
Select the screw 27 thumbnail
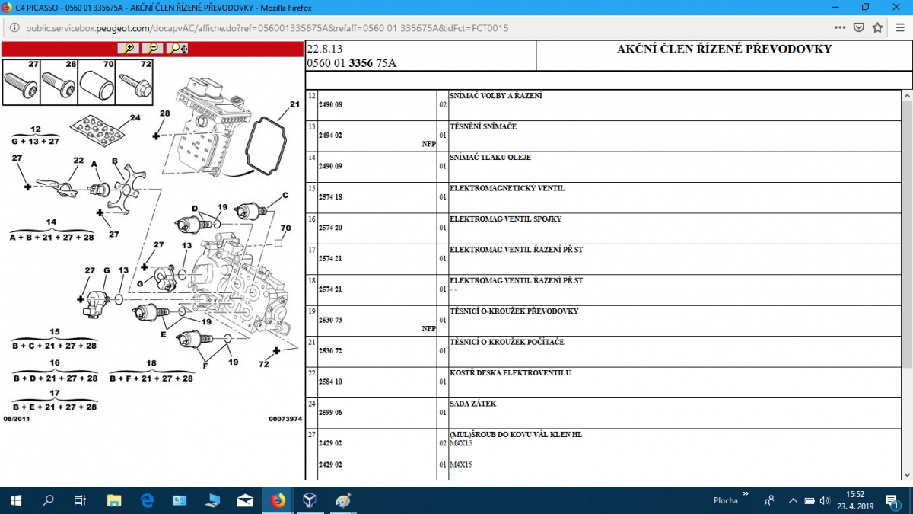21,82
